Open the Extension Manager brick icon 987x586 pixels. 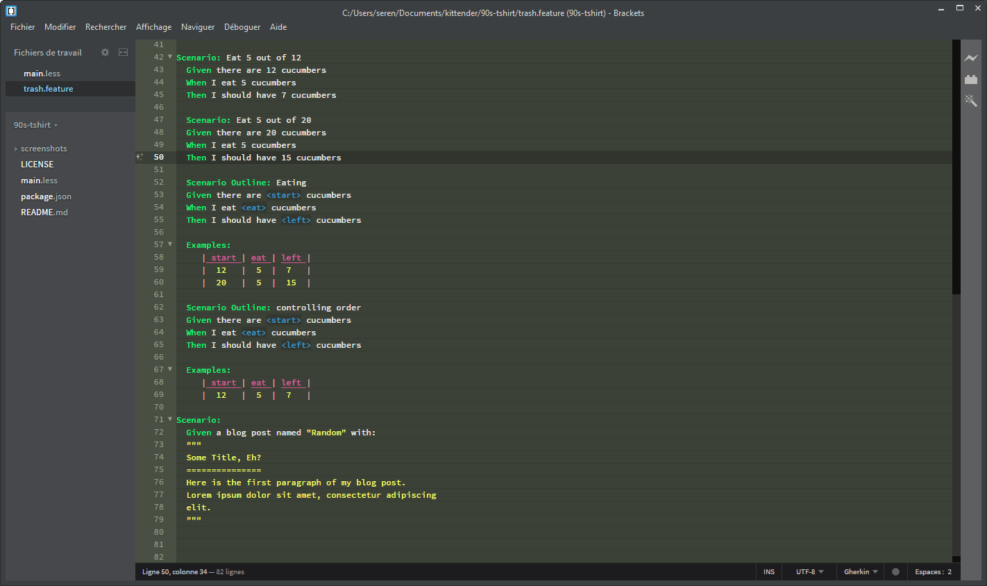970,78
